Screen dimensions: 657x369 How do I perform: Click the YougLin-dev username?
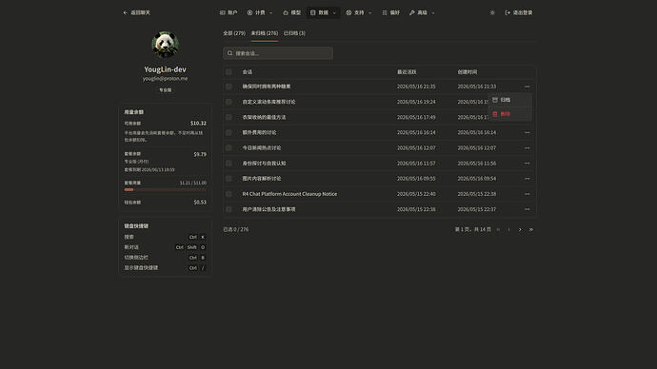[x=165, y=69]
